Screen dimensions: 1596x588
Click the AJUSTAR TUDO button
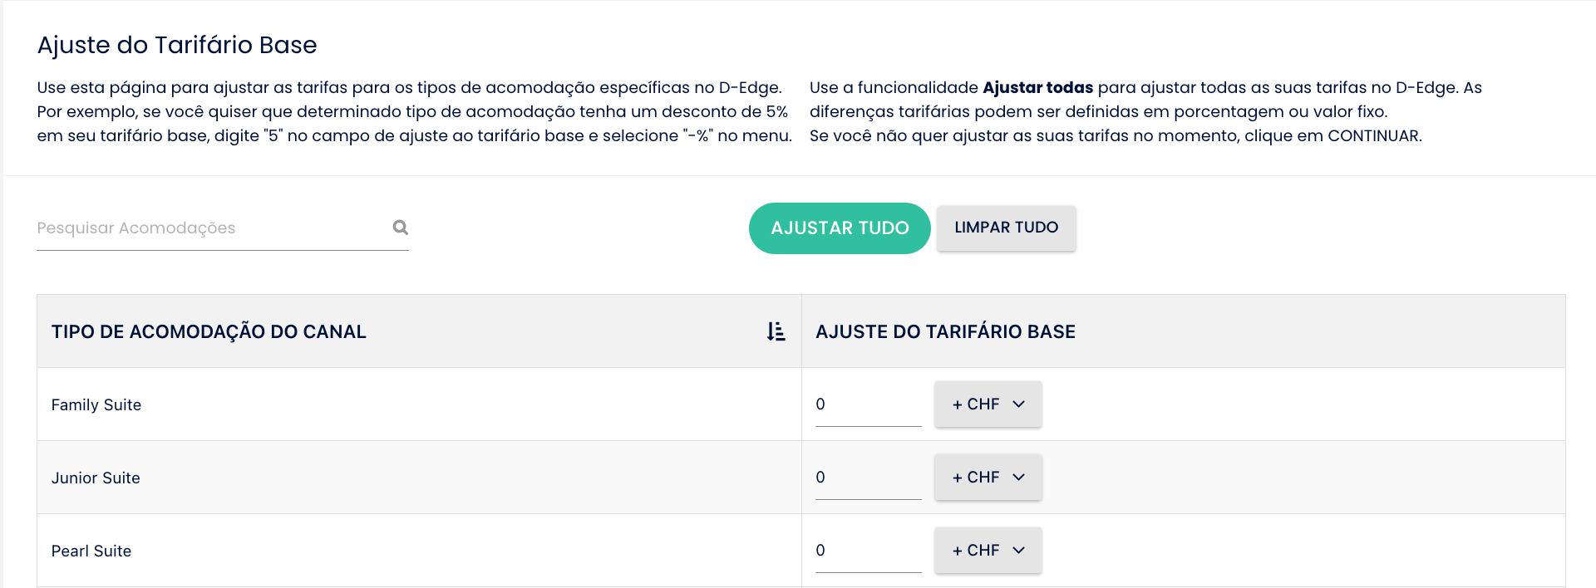tap(840, 228)
